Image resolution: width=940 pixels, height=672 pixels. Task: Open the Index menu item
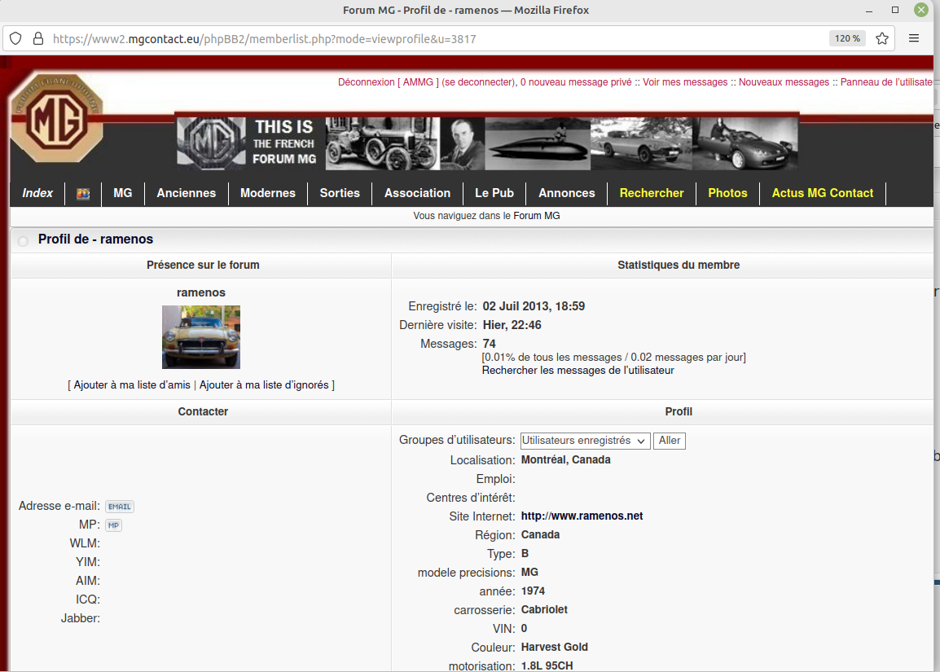(x=37, y=193)
